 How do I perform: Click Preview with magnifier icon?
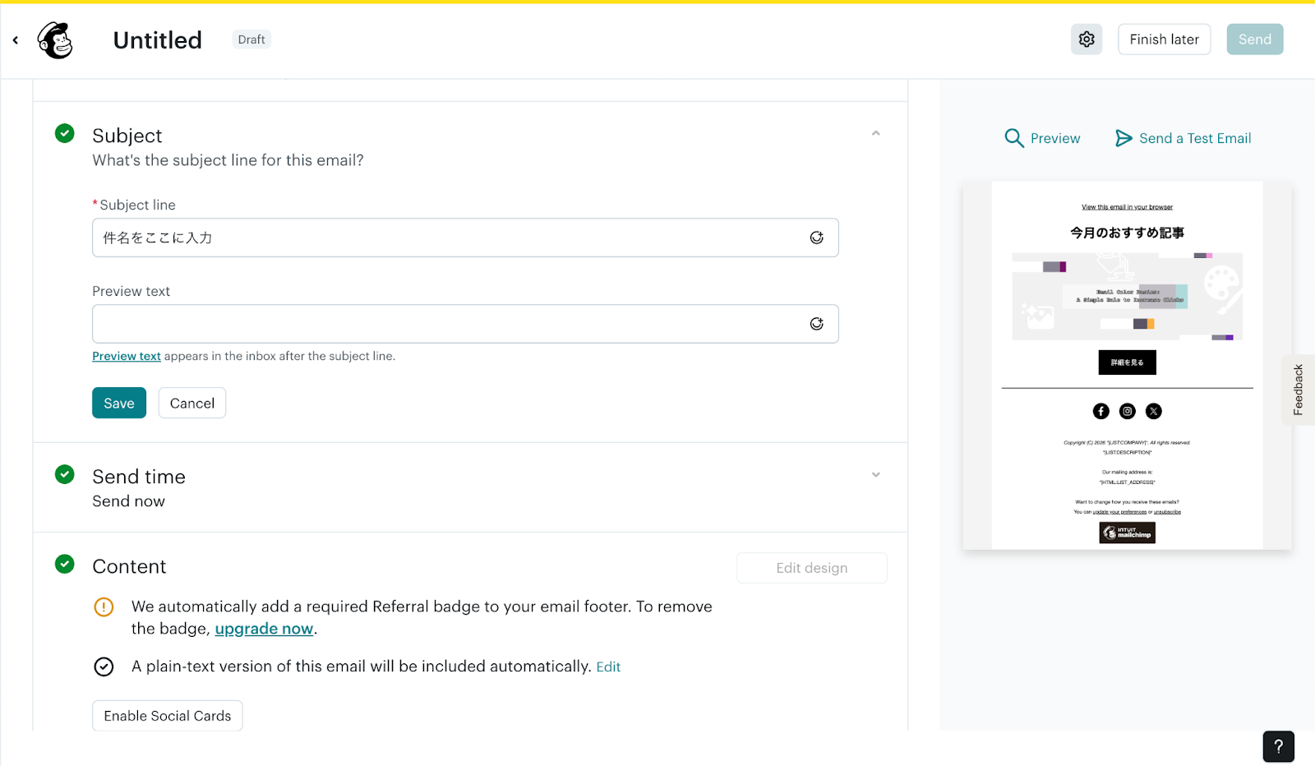click(x=1042, y=138)
